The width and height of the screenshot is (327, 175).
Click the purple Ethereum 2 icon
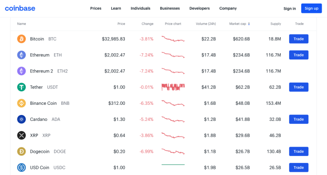(x=21, y=71)
